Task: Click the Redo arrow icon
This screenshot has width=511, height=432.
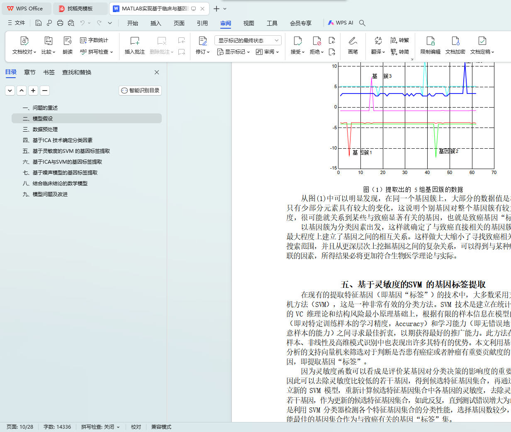Action: [99, 23]
